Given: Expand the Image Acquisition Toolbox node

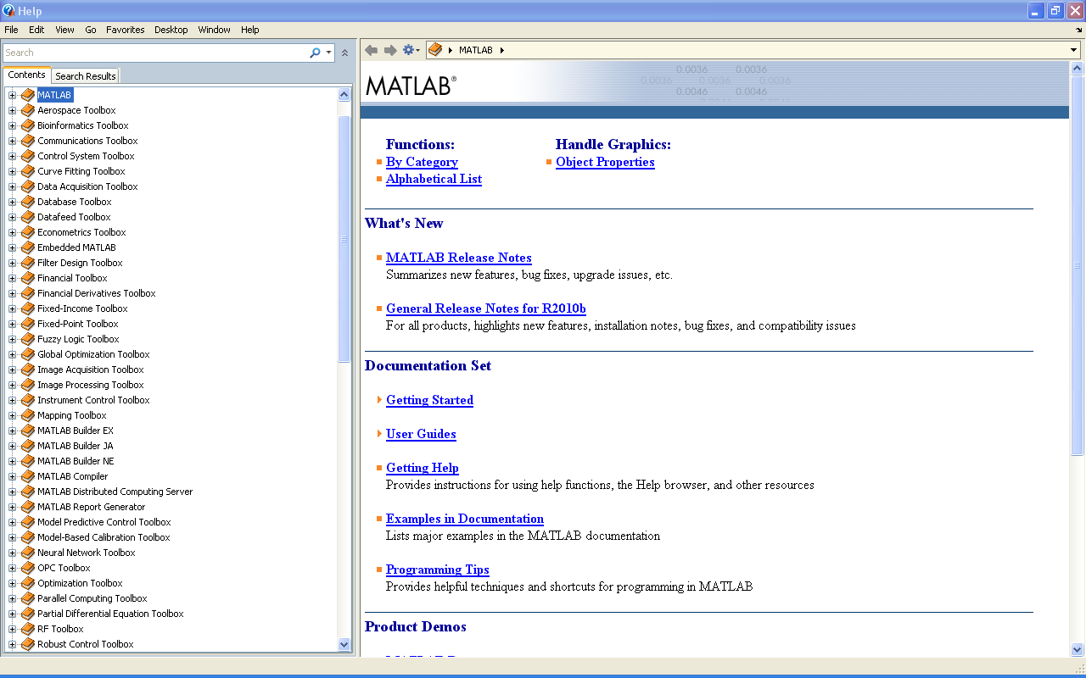Looking at the screenshot, I should 13,370.
